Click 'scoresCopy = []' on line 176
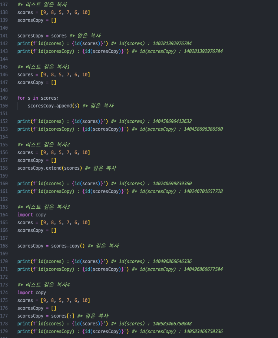The image size is (278, 338). pos(37,308)
